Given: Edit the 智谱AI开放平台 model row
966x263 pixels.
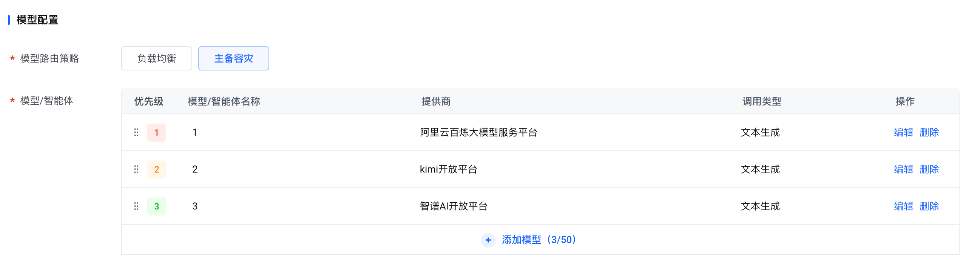Looking at the screenshot, I should (903, 206).
